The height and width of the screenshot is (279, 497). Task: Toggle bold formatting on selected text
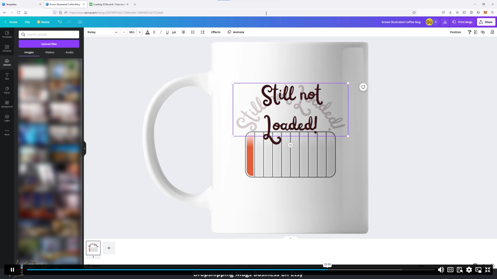click(154, 32)
